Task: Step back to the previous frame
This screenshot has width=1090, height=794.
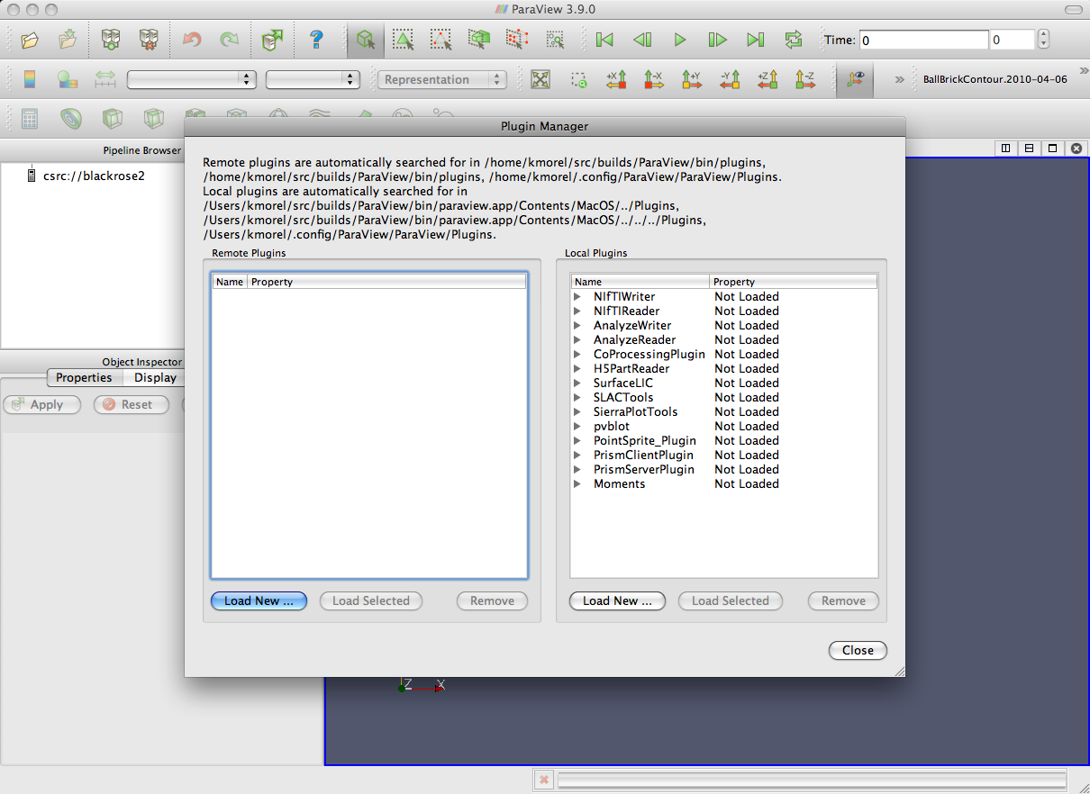Action: (642, 40)
